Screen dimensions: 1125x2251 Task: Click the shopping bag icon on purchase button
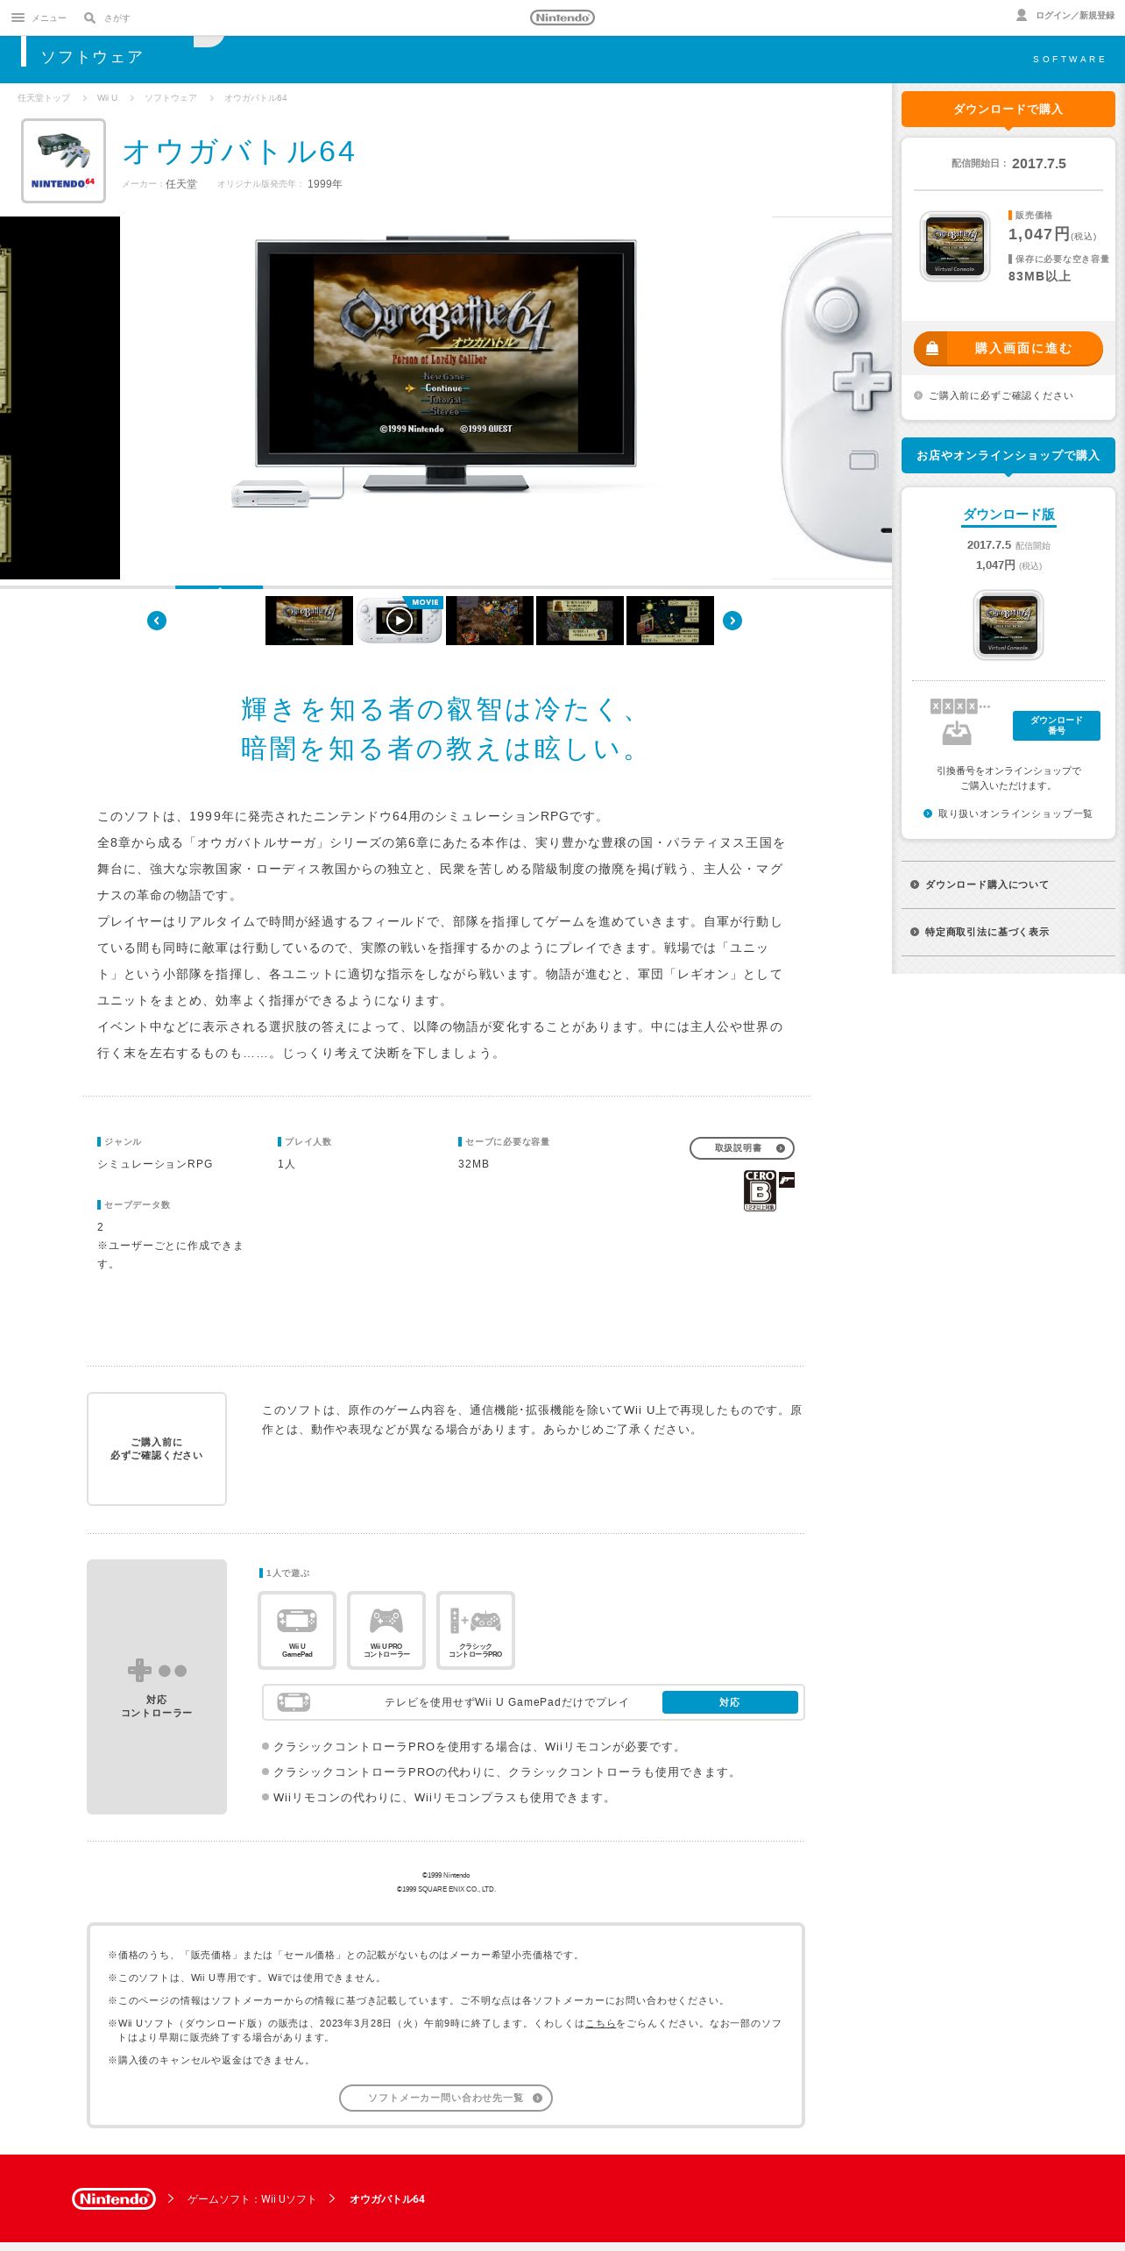(x=932, y=348)
